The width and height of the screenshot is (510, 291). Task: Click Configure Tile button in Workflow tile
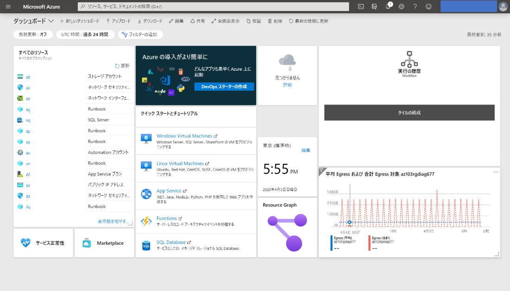[409, 113]
